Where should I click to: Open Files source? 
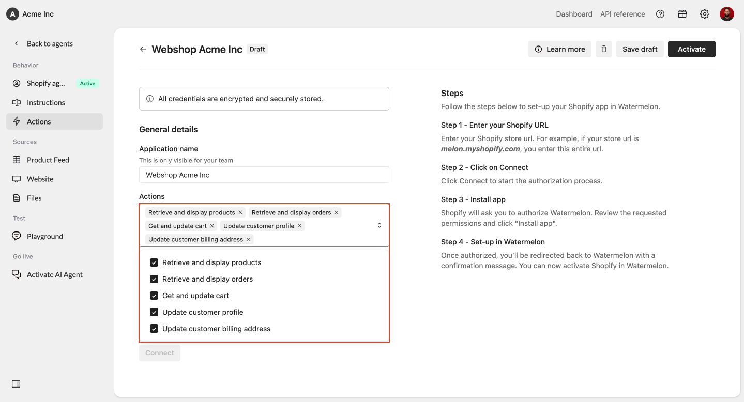[x=54, y=198]
